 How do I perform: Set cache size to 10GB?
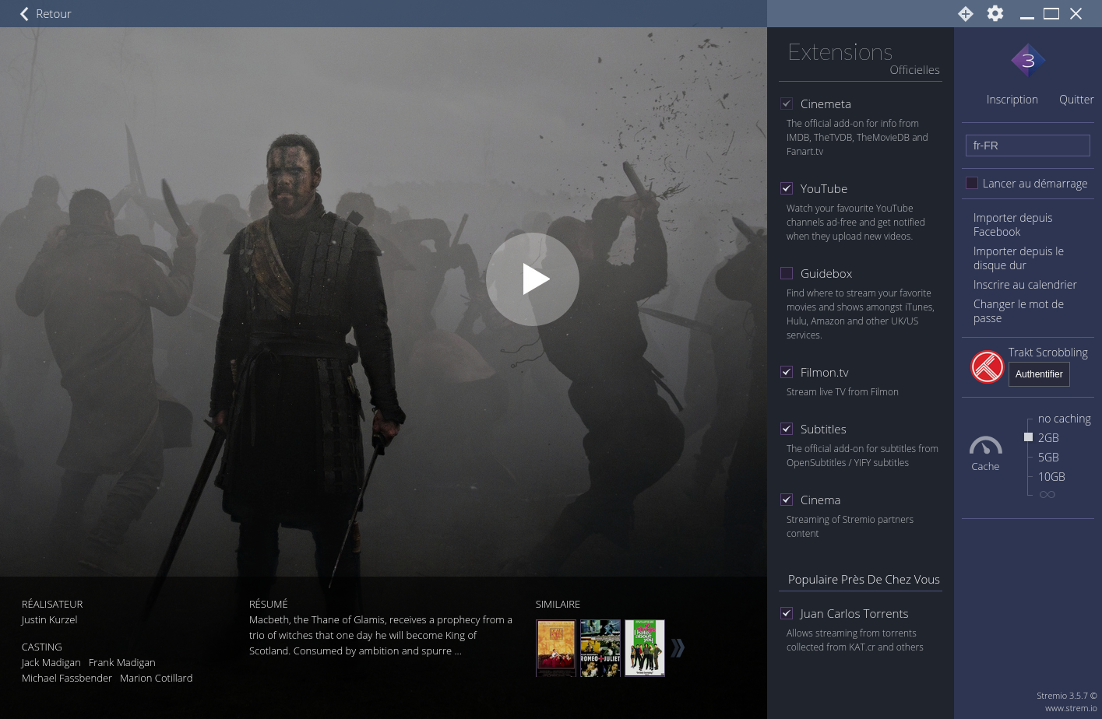coord(1051,477)
